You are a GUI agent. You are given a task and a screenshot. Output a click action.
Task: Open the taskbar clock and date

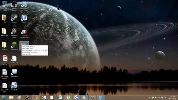pos(172,97)
